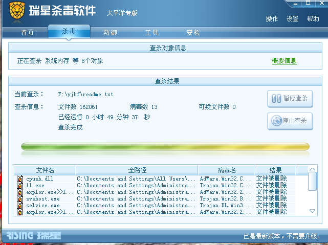Click the green scan progress bar
This screenshot has width=328, height=245.
pyautogui.click(x=165, y=147)
